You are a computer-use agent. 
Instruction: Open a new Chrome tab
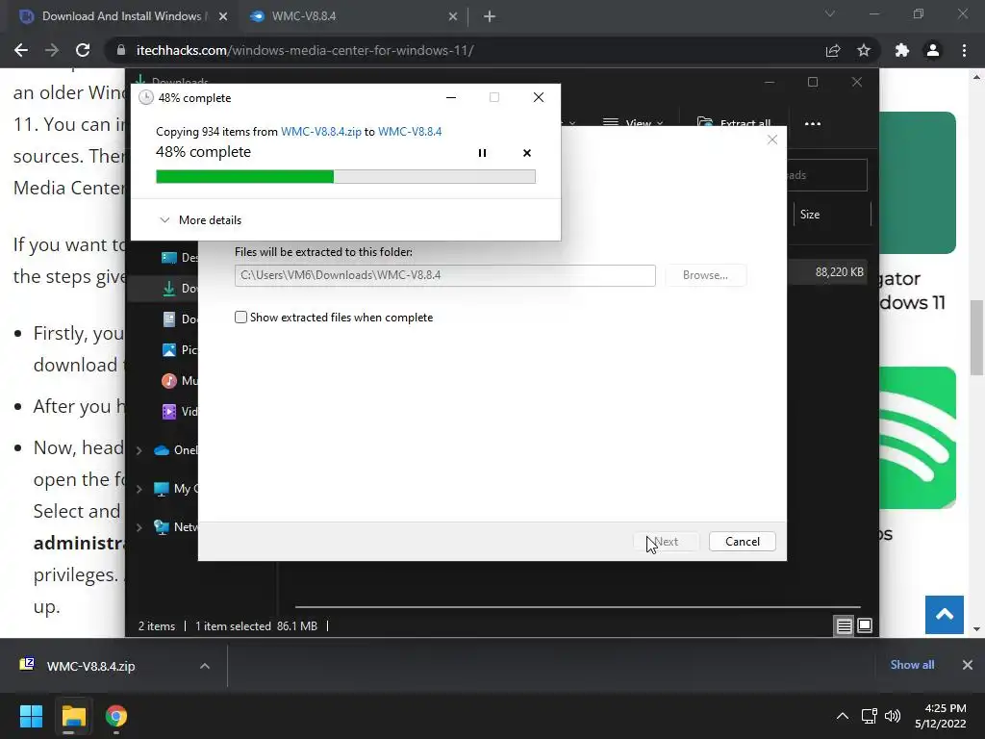pos(490,16)
